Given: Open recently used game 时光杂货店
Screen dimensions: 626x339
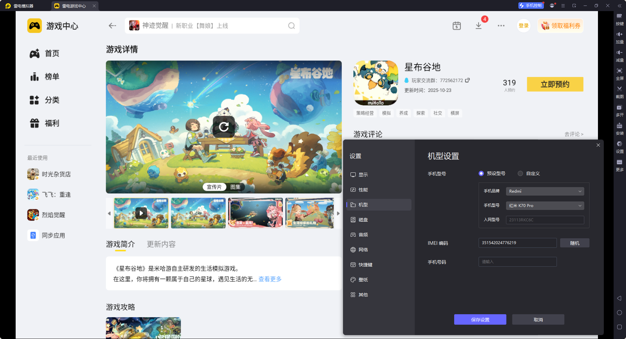Looking at the screenshot, I should pos(49,174).
